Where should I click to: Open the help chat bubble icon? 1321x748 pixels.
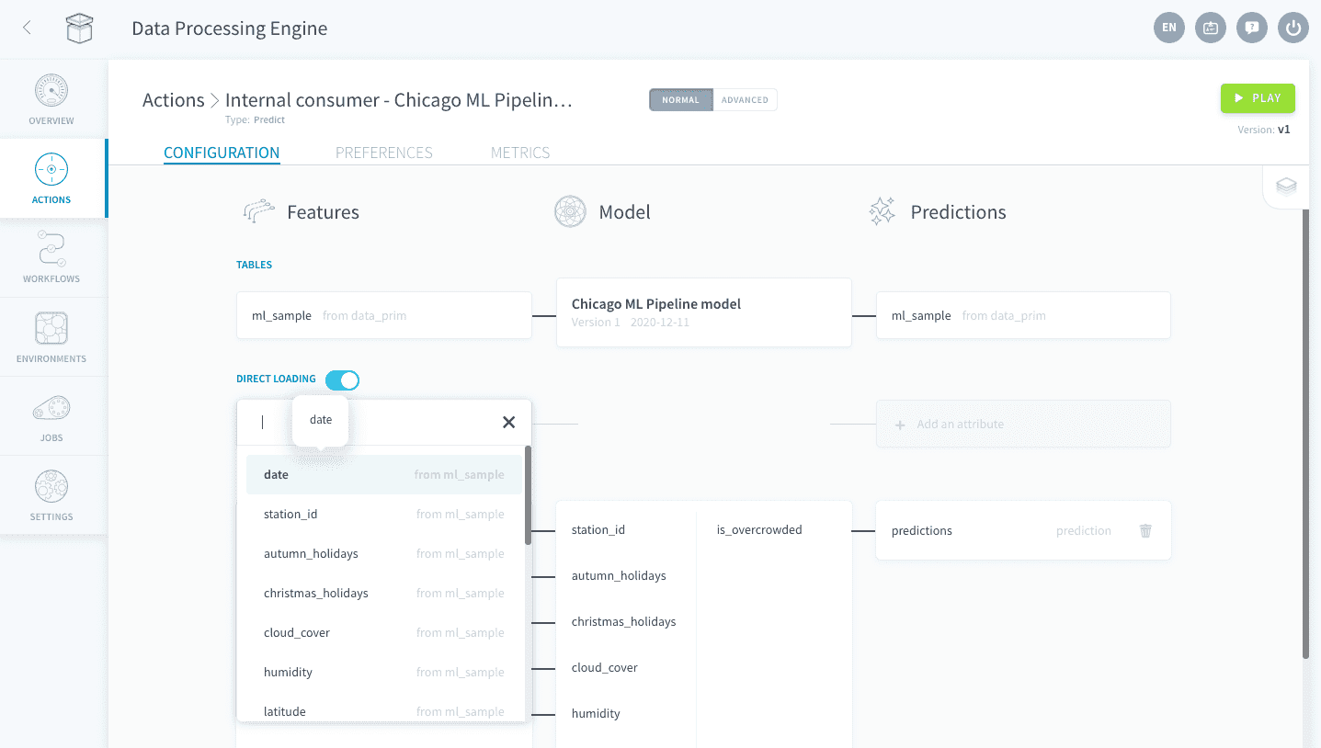coord(1252,28)
